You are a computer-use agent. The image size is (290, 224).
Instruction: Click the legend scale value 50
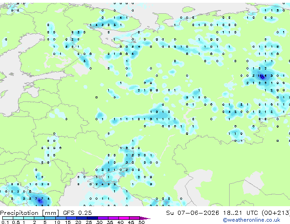point(142,222)
